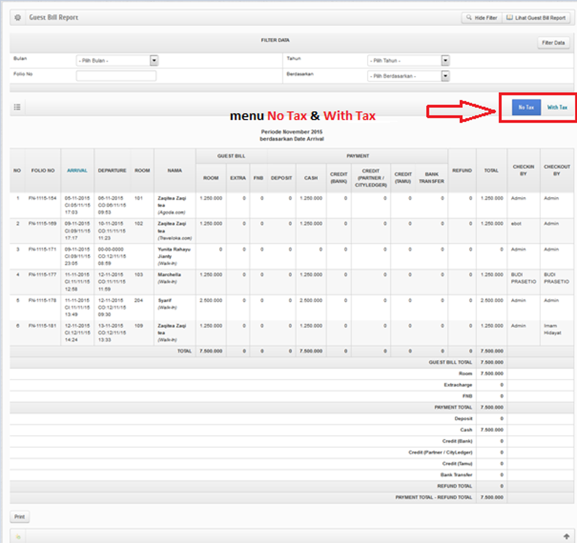Select folio FN-1115-154 row
The height and width of the screenshot is (543, 577).
click(x=43, y=198)
